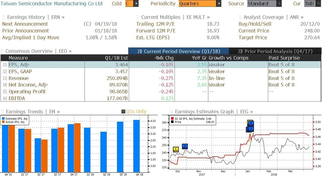Image resolution: width=322 pixels, height=177 pixels.
Task: Toggle the Q1s Only checkbox
Action: tap(123, 112)
